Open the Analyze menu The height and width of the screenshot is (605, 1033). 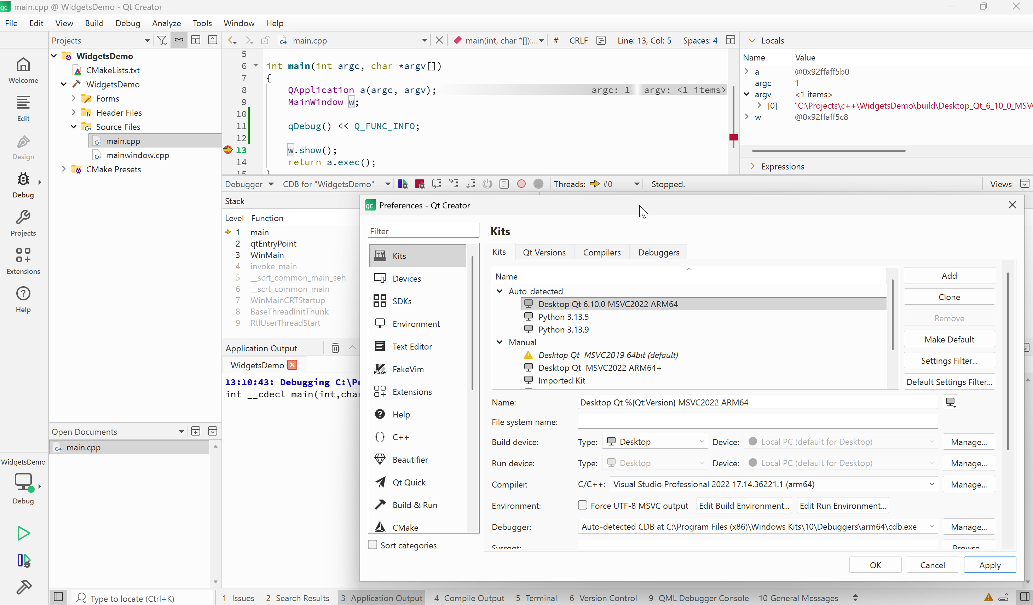click(166, 23)
